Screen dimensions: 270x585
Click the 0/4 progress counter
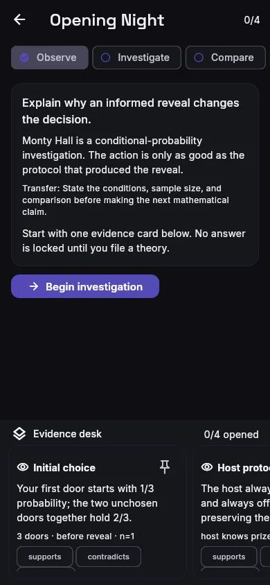click(x=252, y=20)
